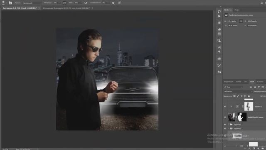
Task: Filter layers by type layers
Action: tap(259, 87)
